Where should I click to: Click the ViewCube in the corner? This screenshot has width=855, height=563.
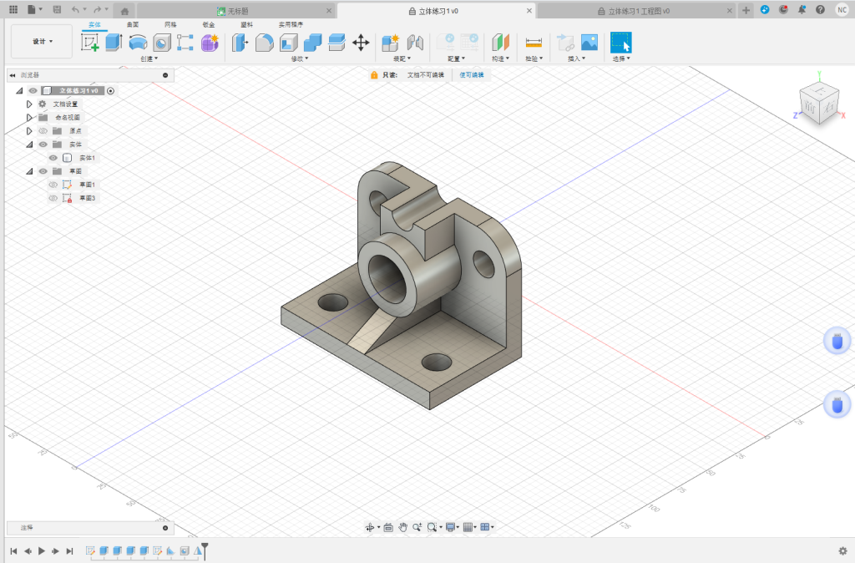[817, 104]
